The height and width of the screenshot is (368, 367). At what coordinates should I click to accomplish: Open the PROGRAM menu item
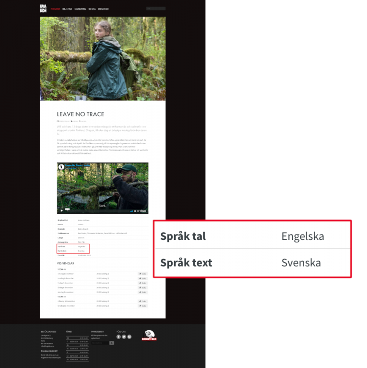click(55, 9)
